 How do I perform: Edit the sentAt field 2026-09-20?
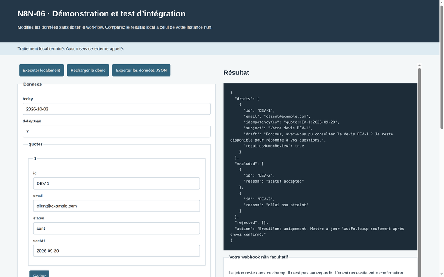[x=117, y=251]
